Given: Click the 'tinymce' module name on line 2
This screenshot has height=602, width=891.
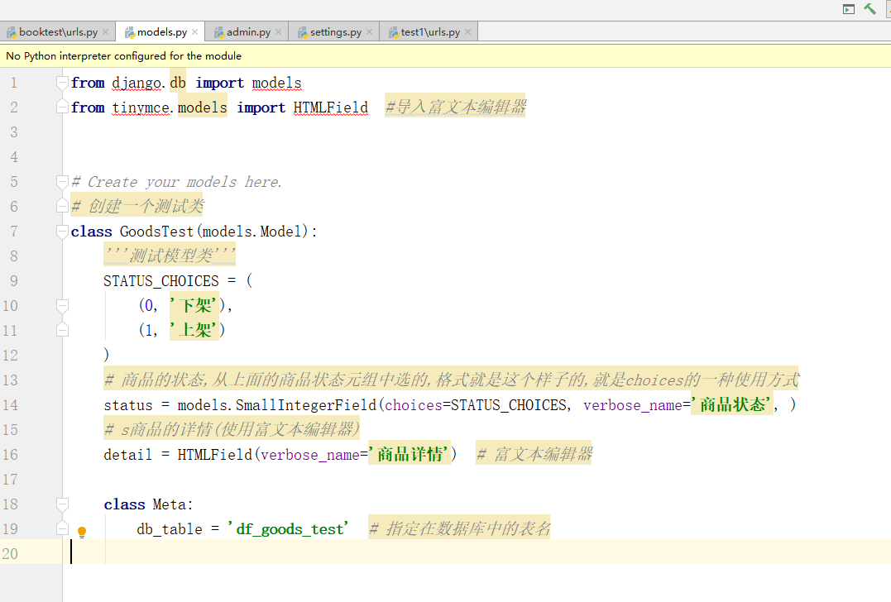Looking at the screenshot, I should (x=141, y=107).
